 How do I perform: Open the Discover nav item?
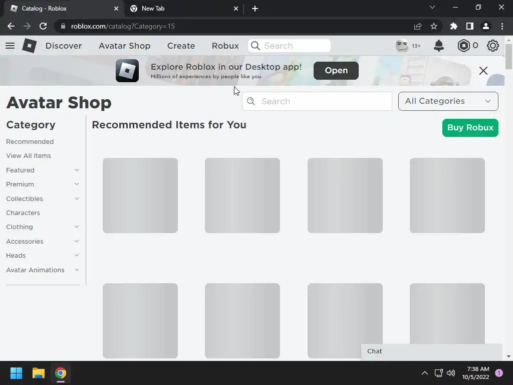coord(64,46)
